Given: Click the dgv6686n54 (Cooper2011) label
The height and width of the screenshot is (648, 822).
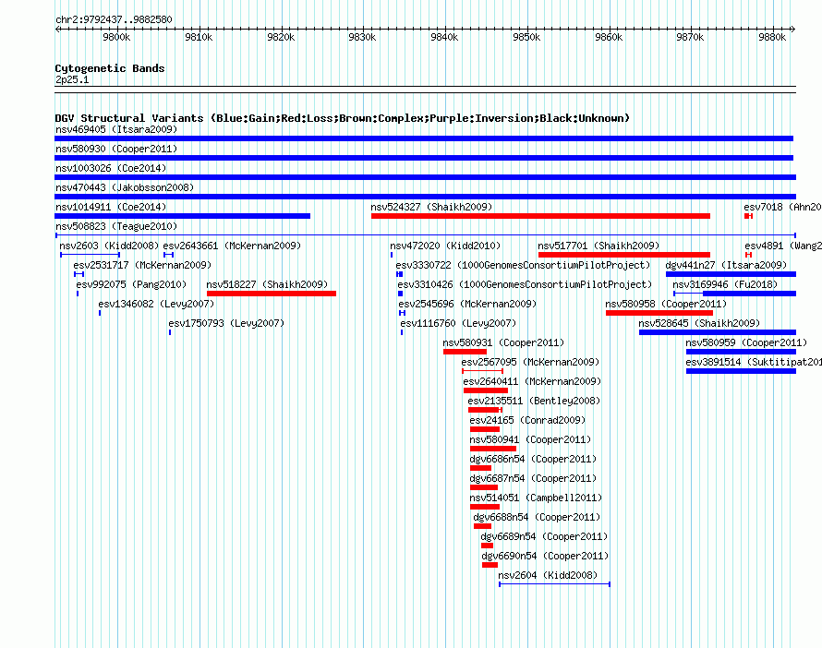Looking at the screenshot, I should click(533, 459).
